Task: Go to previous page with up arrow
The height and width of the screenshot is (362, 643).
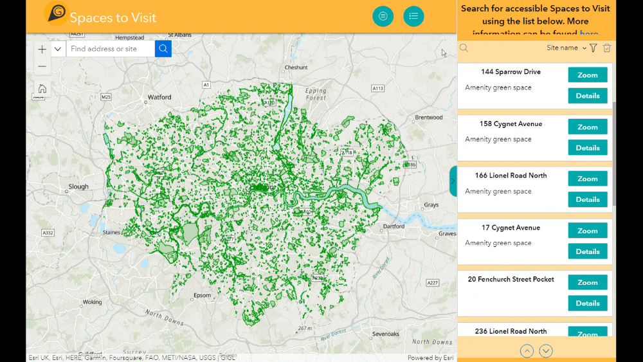Action: coord(527,351)
